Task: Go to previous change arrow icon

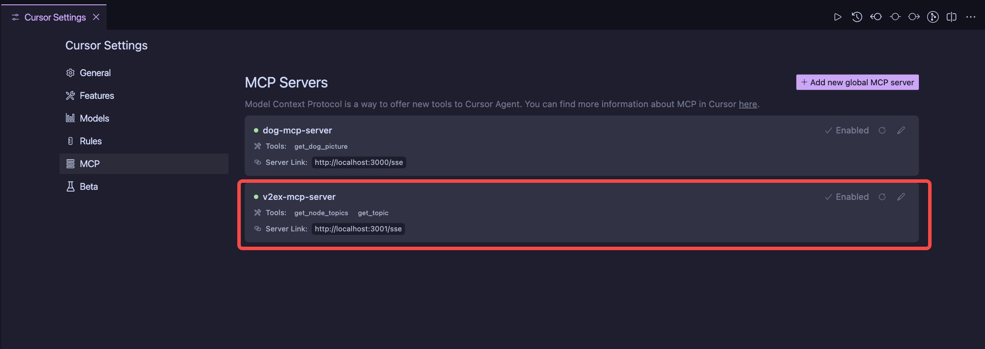Action: (x=876, y=17)
